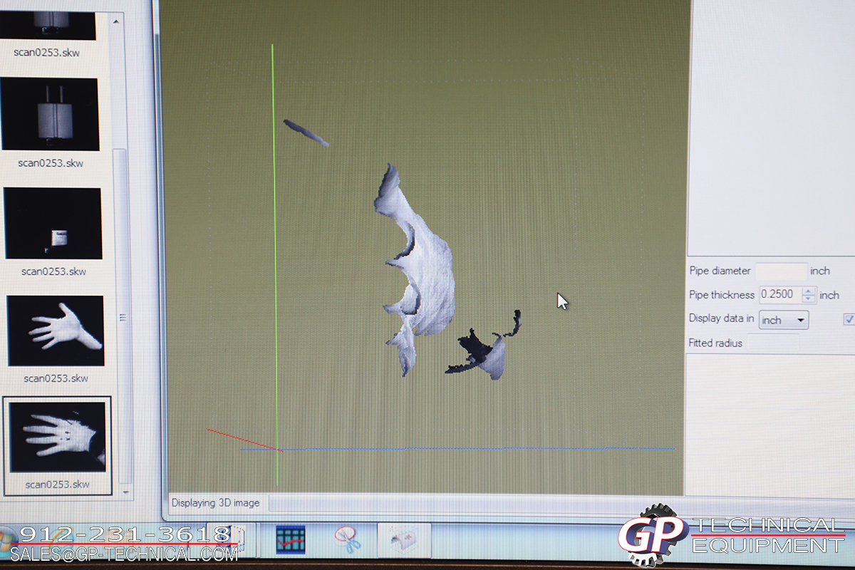Select the small white box scan thumbnail
This screenshot has width=855, height=570.
tap(53, 223)
